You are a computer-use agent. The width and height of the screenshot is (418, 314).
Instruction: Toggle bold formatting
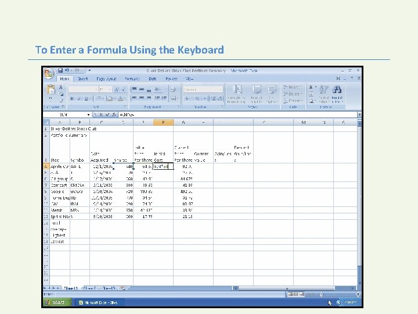72,99
